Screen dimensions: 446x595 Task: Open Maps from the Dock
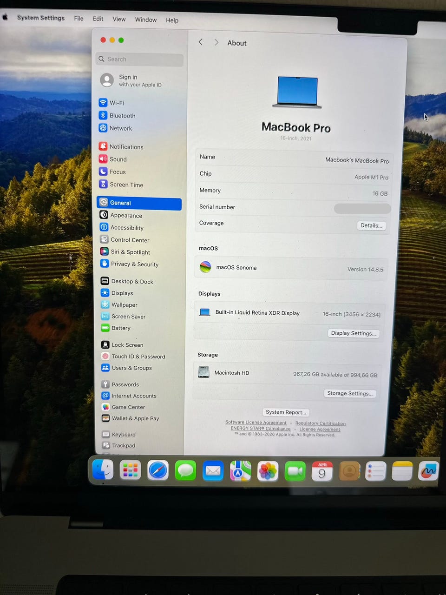pyautogui.click(x=240, y=471)
